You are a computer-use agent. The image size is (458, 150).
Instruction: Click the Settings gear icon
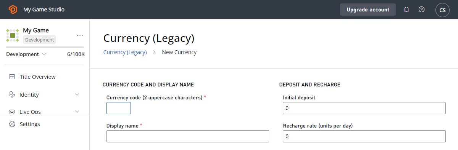[12, 124]
